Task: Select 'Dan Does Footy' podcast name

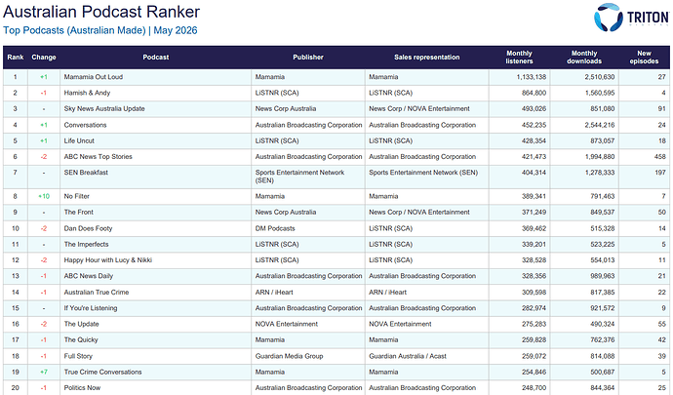Action: click(88, 228)
